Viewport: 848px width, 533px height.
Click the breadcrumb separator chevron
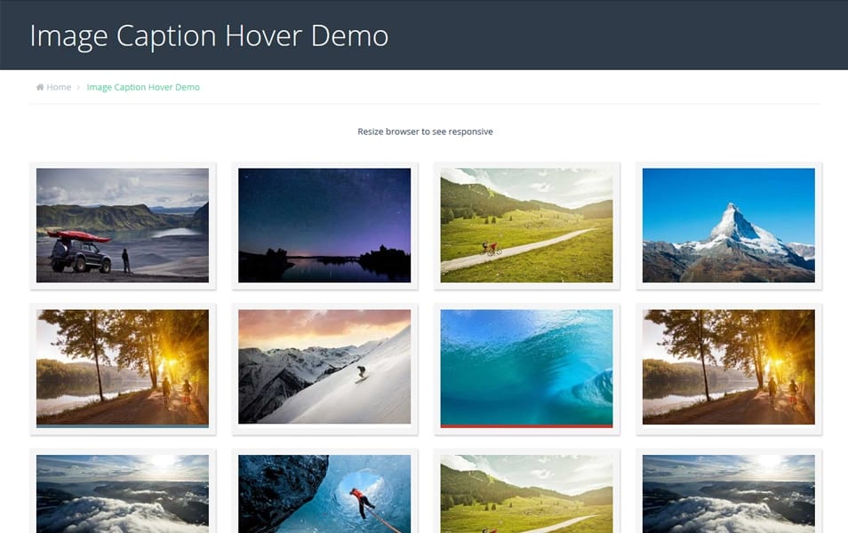coord(77,86)
